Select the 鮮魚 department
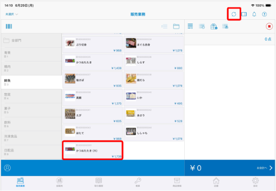276x191 pixels. (31, 82)
